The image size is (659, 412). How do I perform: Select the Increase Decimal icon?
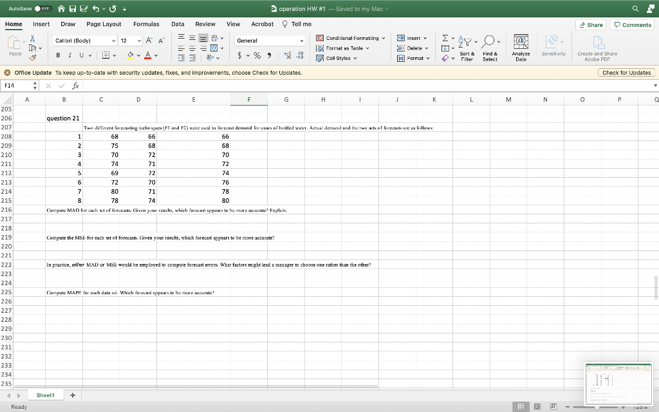coord(287,55)
